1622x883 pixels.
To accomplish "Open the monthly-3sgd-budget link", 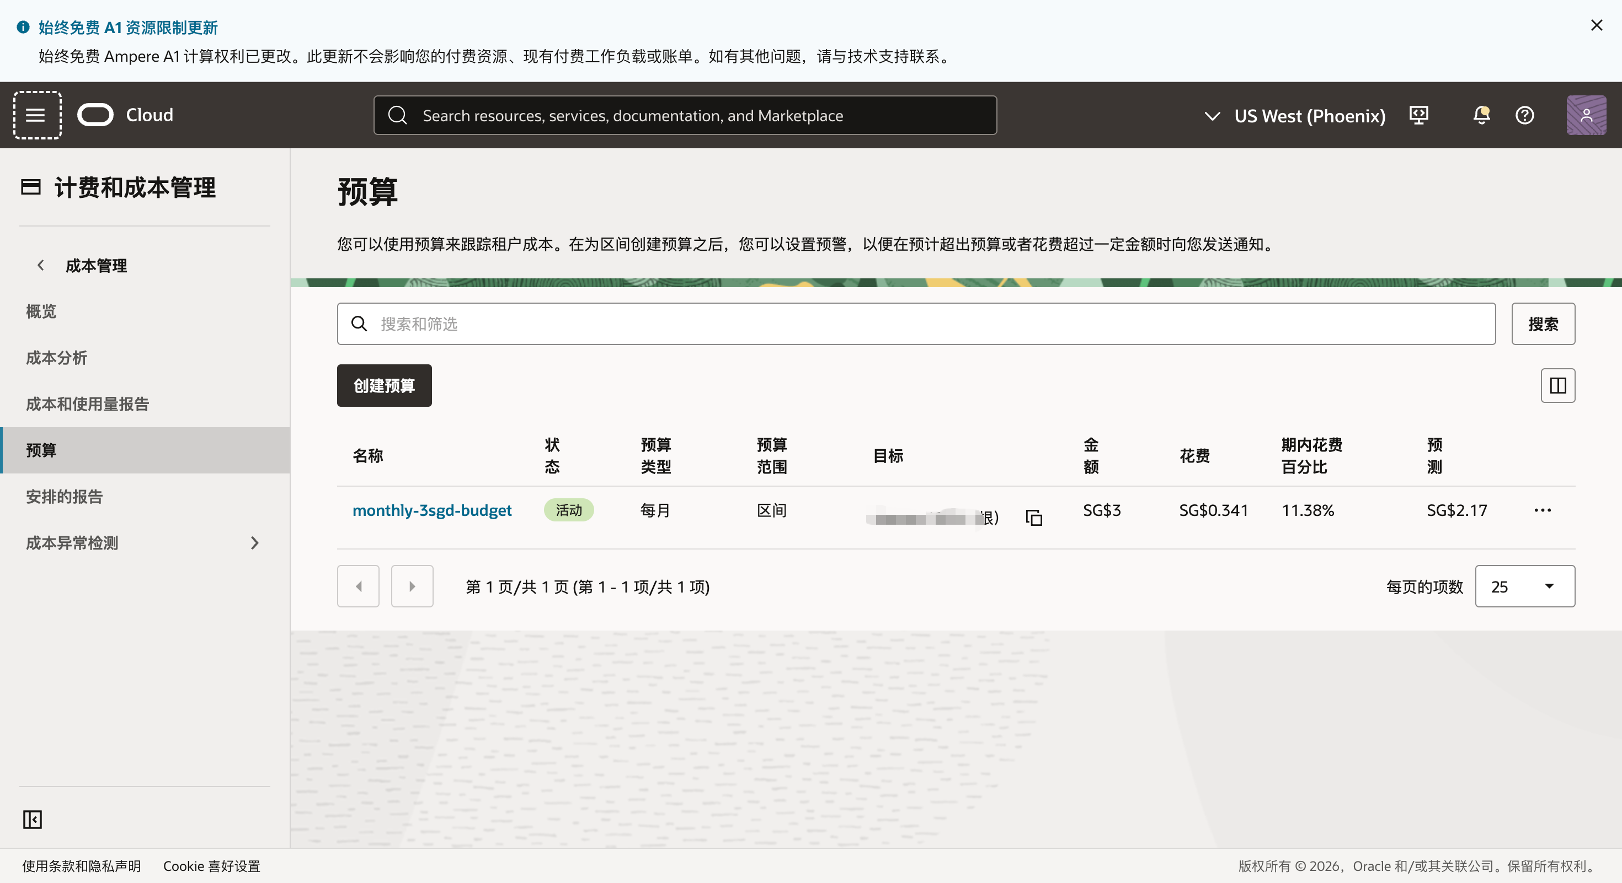I will (432, 510).
